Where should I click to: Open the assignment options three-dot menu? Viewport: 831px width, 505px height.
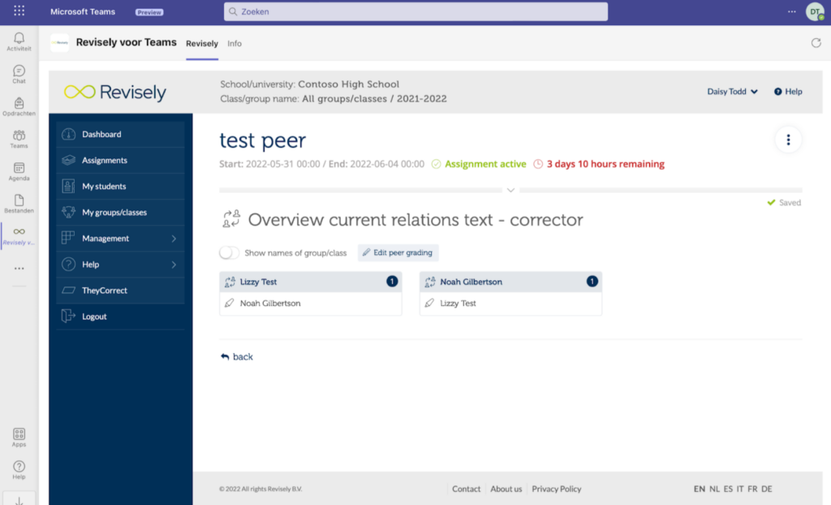788,140
